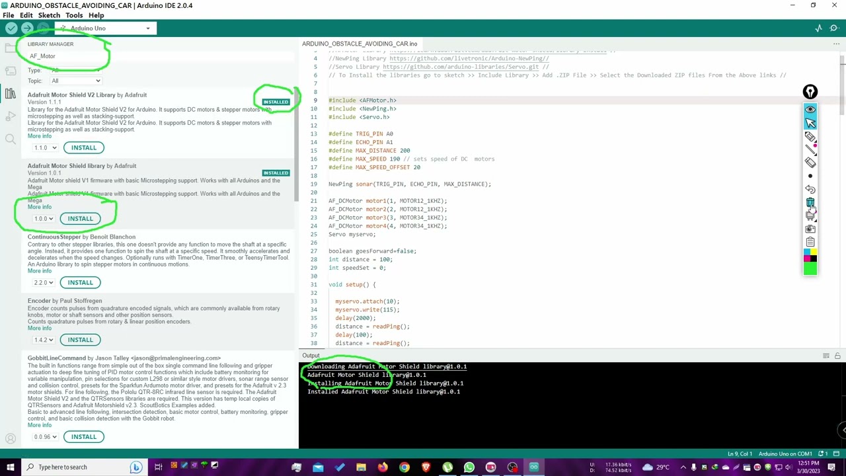
Task: Open the Serial Plotter icon
Action: tap(819, 28)
